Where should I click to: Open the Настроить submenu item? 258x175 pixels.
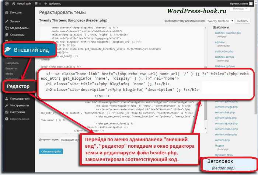coord(12,63)
